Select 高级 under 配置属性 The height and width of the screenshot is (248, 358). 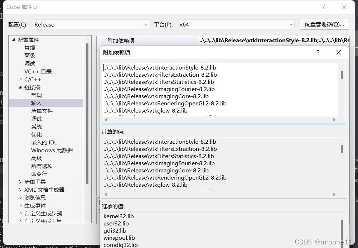tap(30, 56)
